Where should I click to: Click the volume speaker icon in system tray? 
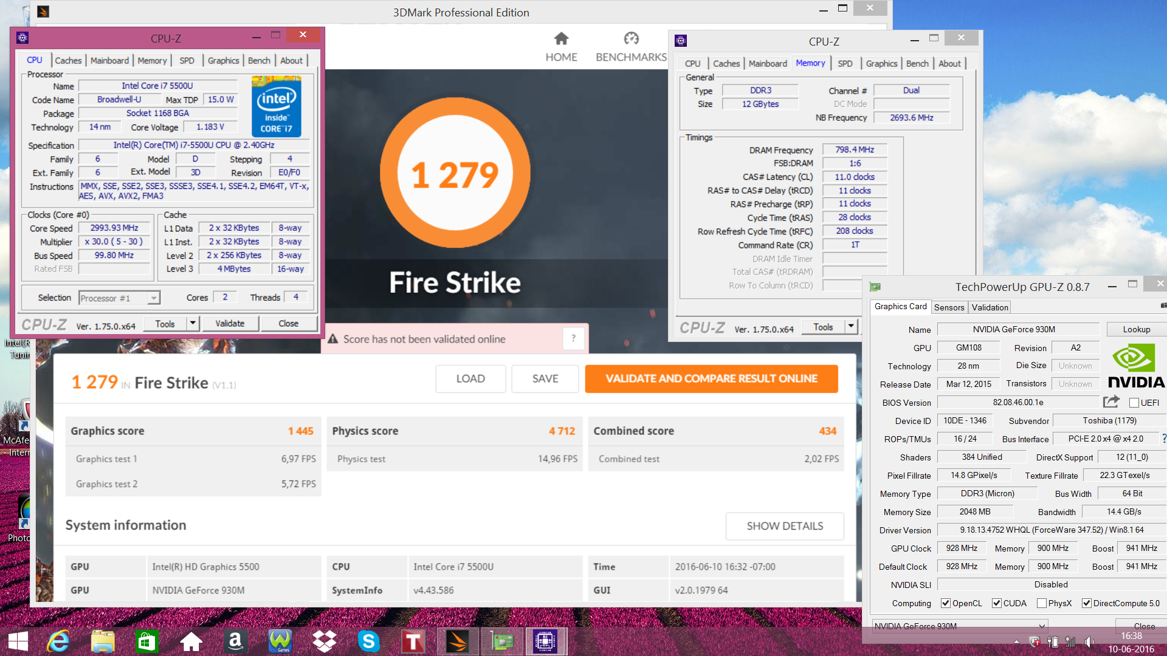[1089, 642]
